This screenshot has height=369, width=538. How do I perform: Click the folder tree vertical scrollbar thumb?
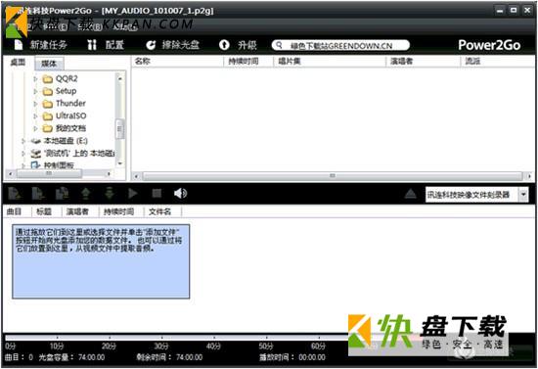[119, 129]
